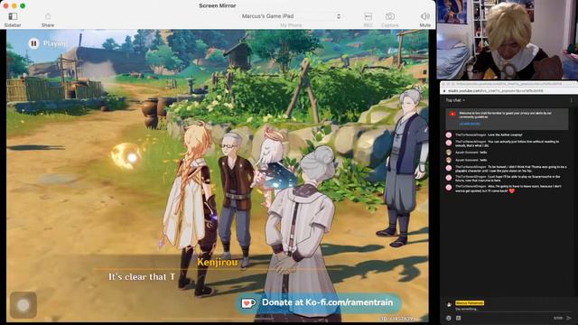The width and height of the screenshot is (578, 325).
Task: Open the Marcus's Game iPad device dropdown
Action: click(291, 16)
